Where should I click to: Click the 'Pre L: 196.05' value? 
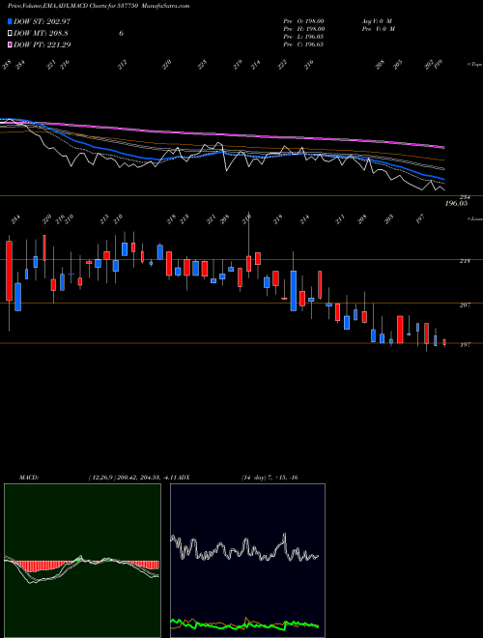303,37
